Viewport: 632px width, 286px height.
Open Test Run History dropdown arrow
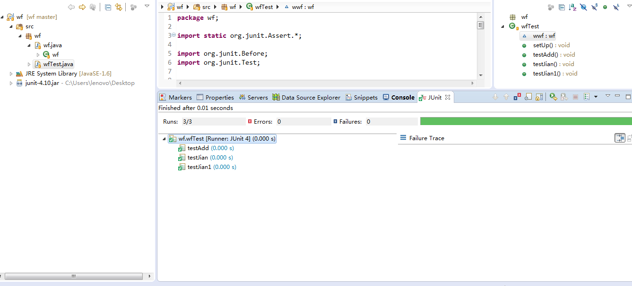(x=596, y=97)
